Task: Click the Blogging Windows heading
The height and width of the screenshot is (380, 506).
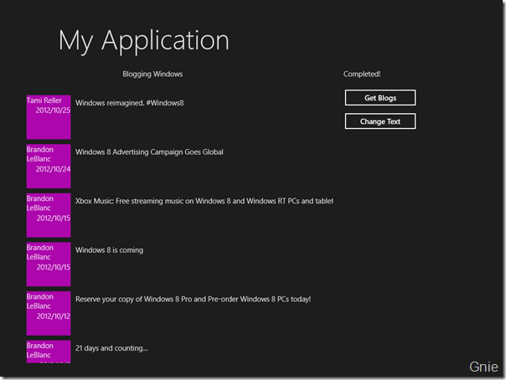Action: click(152, 74)
